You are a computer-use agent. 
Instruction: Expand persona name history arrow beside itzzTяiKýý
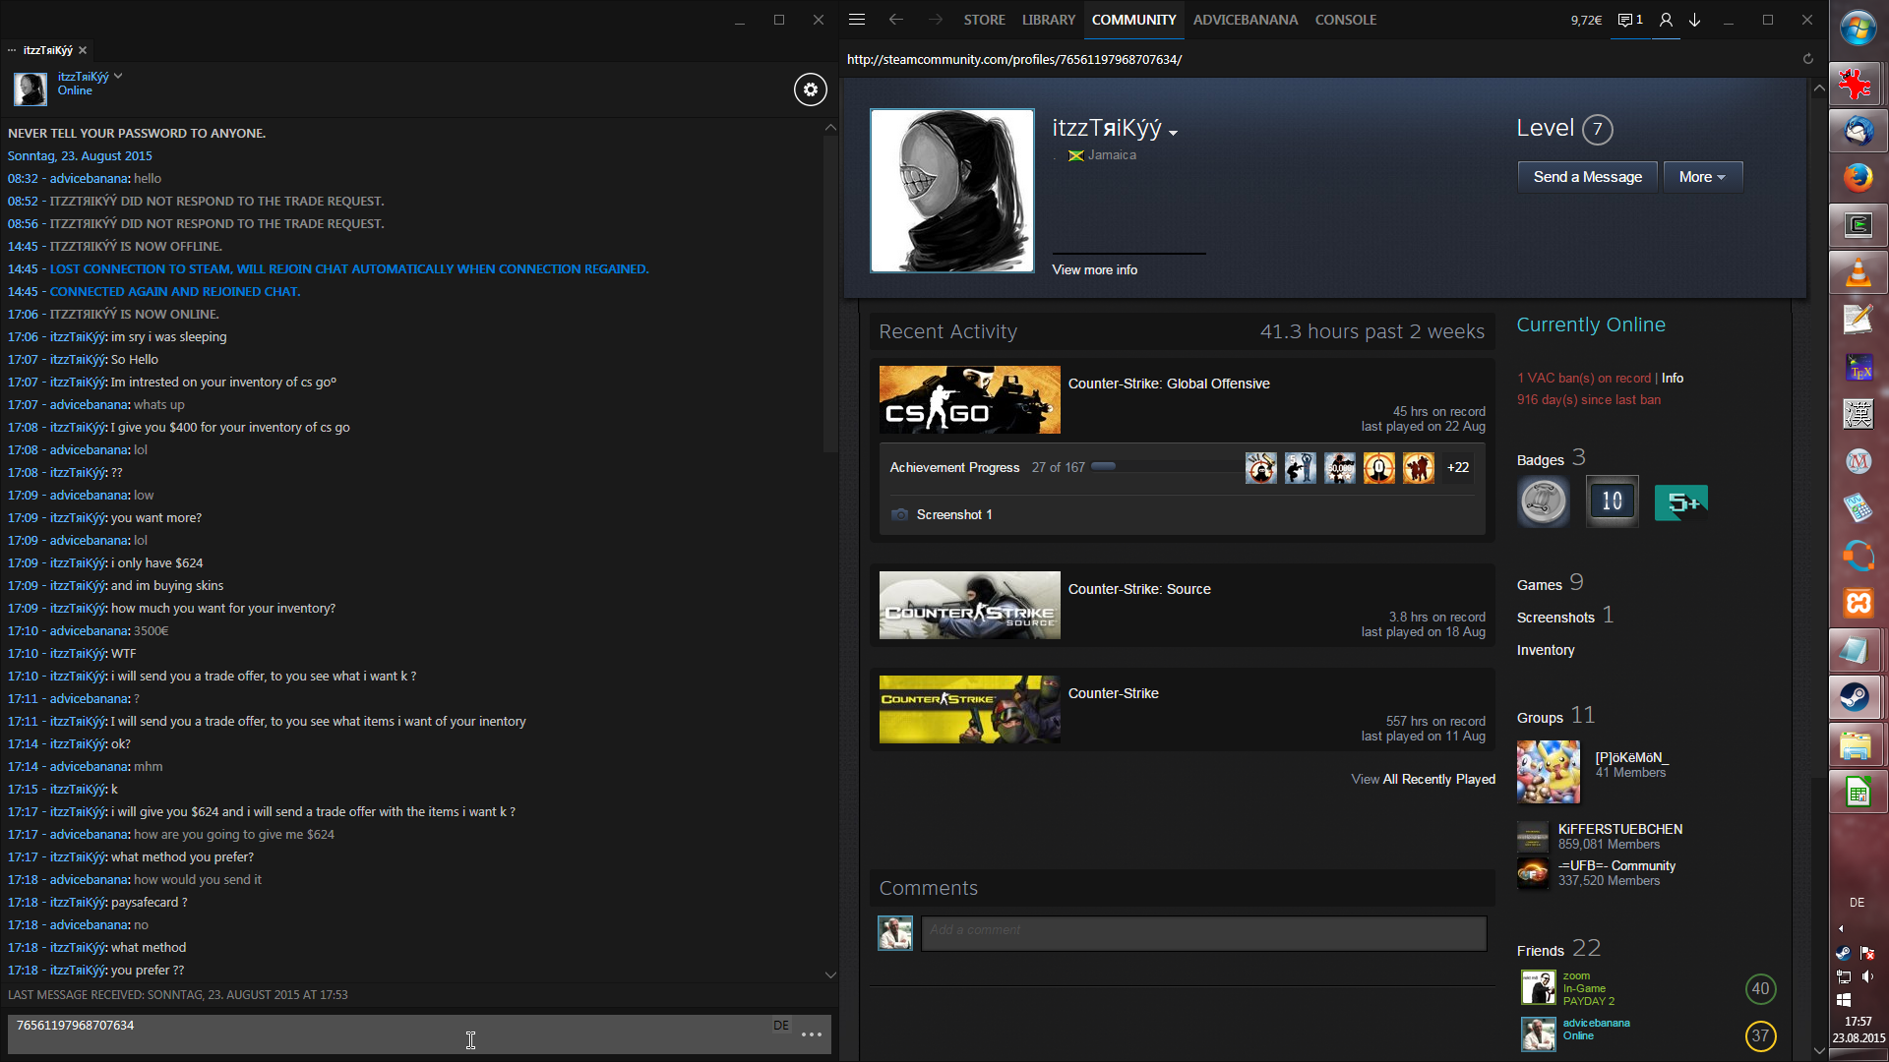1174,133
